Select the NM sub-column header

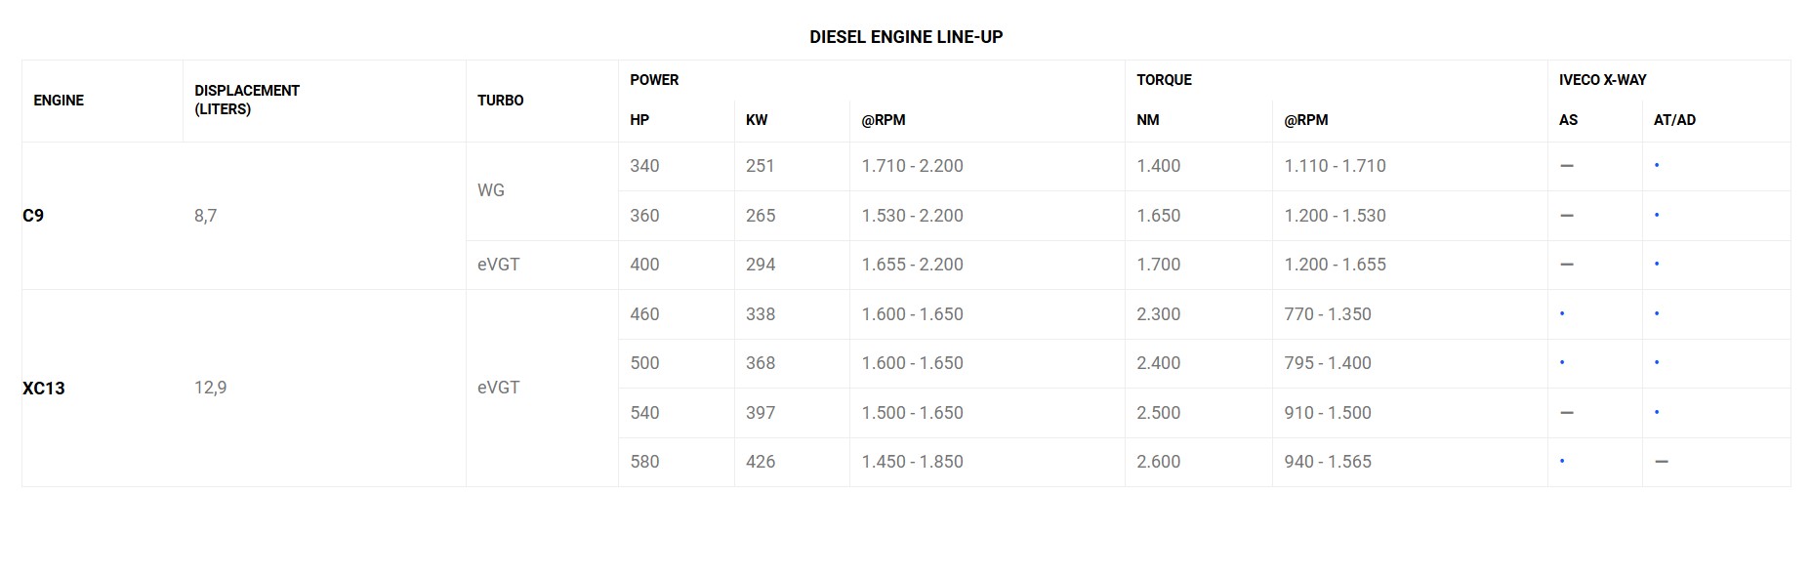tap(1148, 120)
